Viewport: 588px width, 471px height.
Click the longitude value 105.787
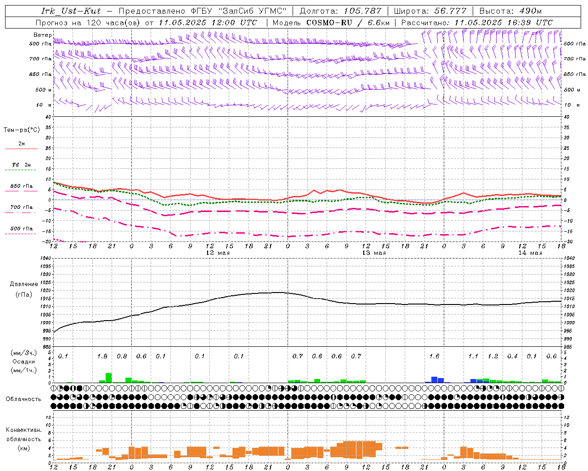(363, 11)
